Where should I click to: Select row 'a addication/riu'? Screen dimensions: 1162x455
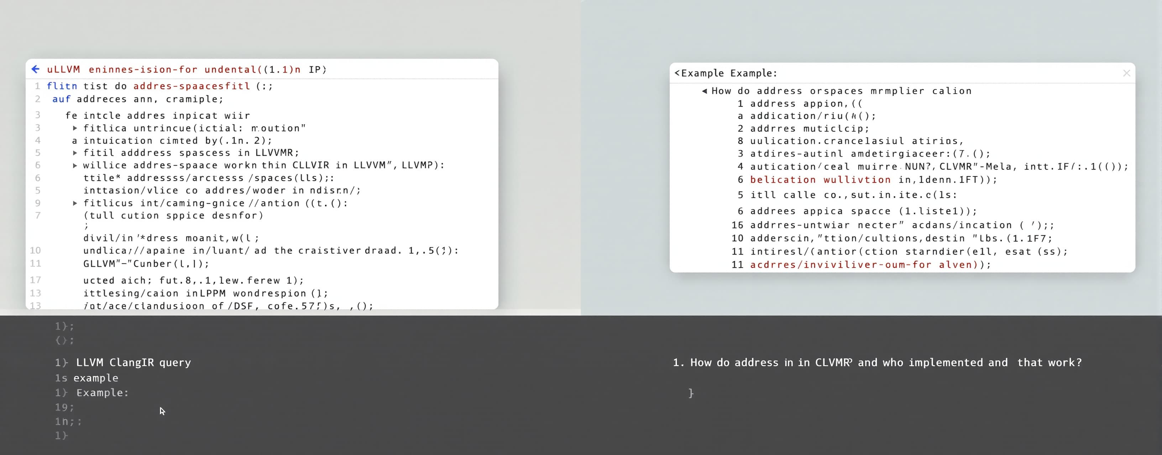tap(807, 116)
